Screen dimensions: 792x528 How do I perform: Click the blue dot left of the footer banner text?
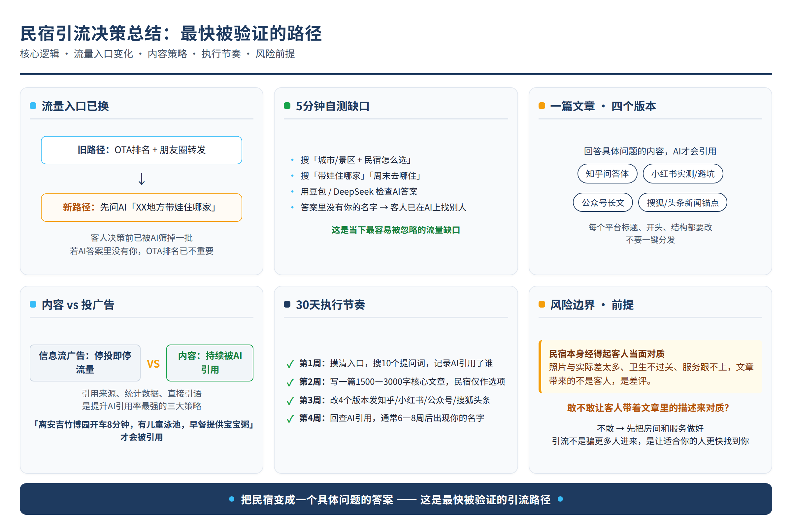[x=232, y=499]
